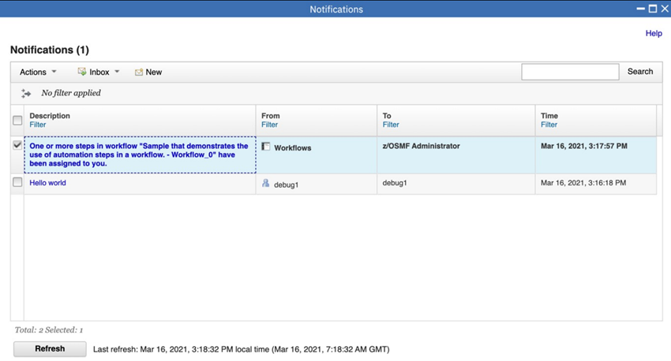Create a New notification
The width and height of the screenshot is (671, 361).
148,73
